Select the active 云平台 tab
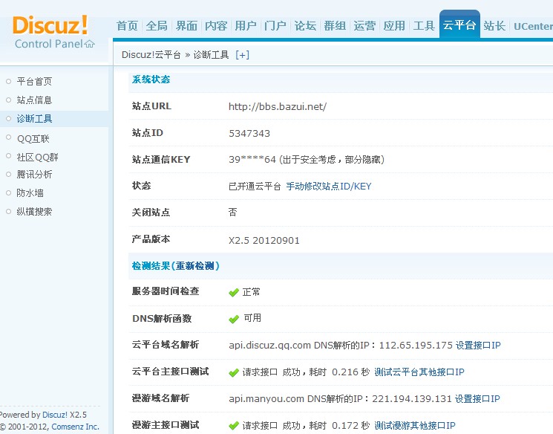 pos(459,25)
